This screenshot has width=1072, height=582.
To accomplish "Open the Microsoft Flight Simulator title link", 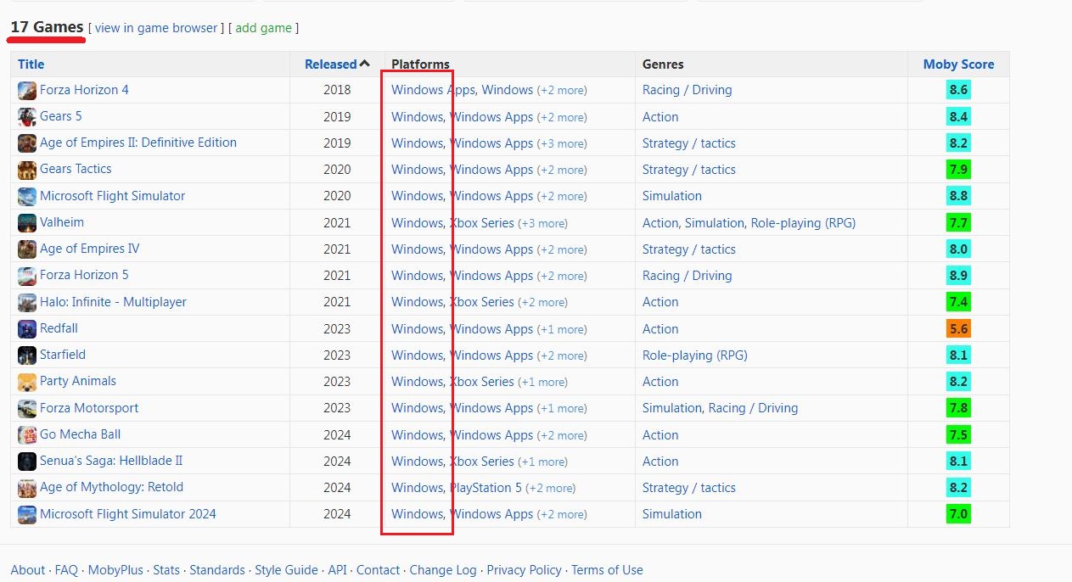I will point(112,196).
